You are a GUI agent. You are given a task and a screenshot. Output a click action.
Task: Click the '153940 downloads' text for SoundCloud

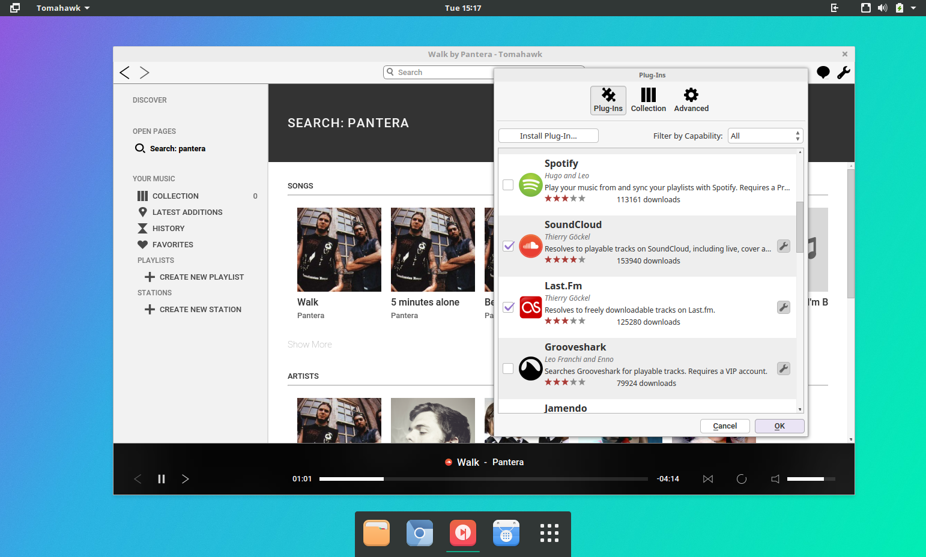click(649, 261)
